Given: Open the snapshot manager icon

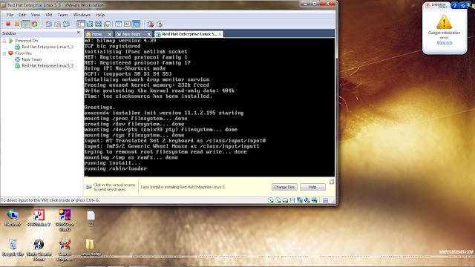Looking at the screenshot, I should (x=66, y=24).
